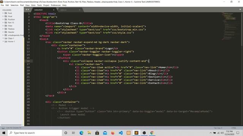Expand the Font folder

pos(3,13)
